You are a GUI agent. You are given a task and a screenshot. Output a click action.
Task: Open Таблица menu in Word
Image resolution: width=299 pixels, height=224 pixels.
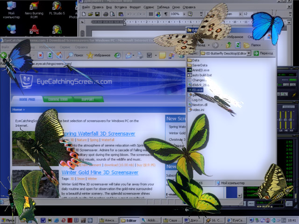[x=163, y=7]
